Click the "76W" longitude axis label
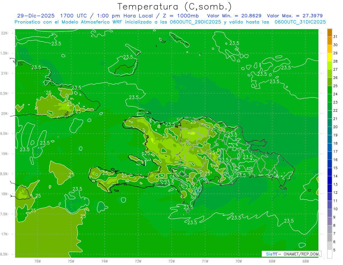 tap(37, 261)
